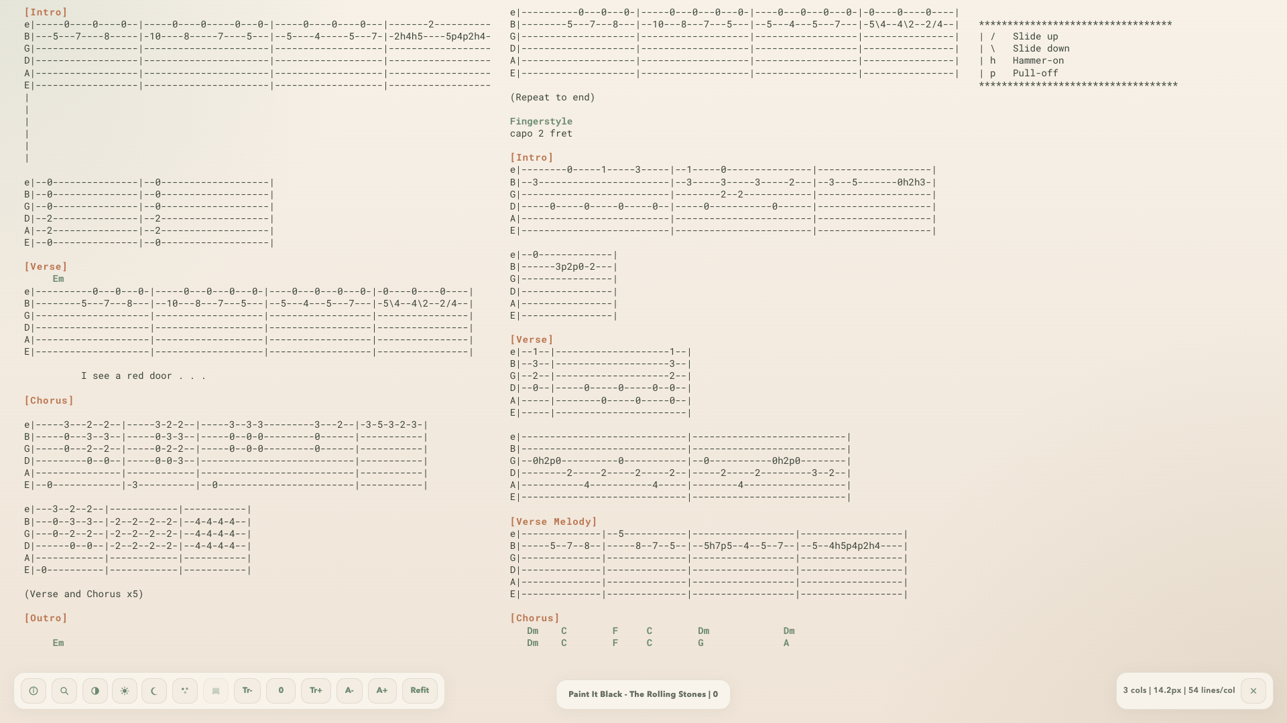
Task: Dismiss the layout info popup with X
Action: 1254,690
